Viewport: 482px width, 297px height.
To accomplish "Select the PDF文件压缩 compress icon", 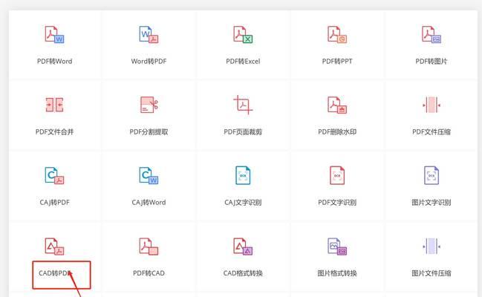I will pos(431,105).
